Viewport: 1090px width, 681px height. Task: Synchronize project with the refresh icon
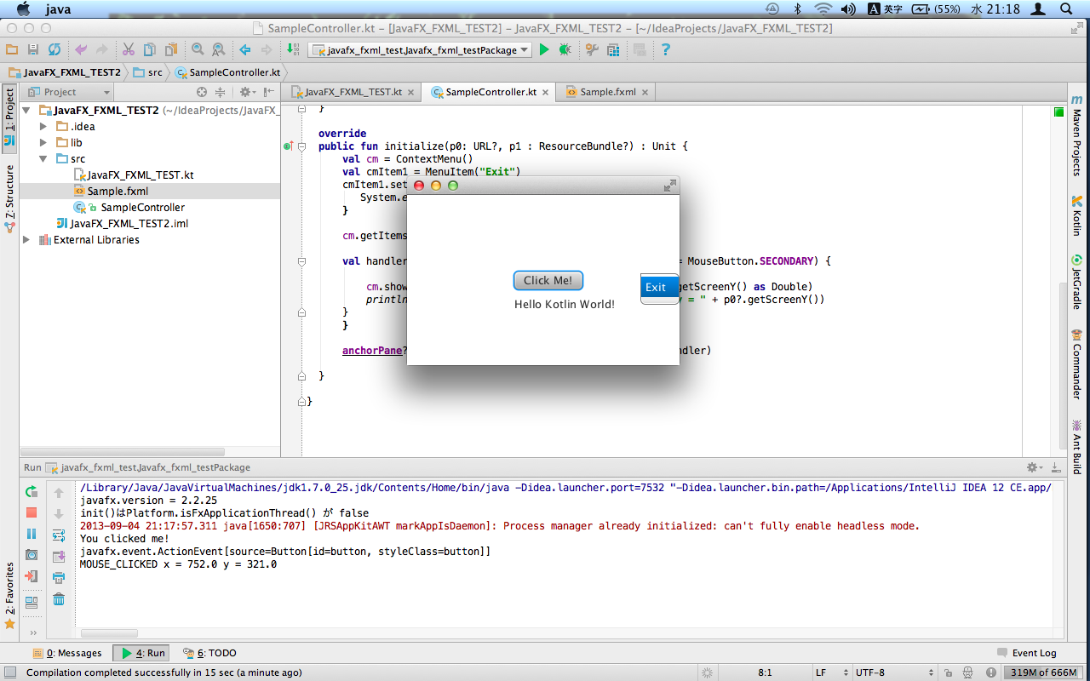click(54, 50)
